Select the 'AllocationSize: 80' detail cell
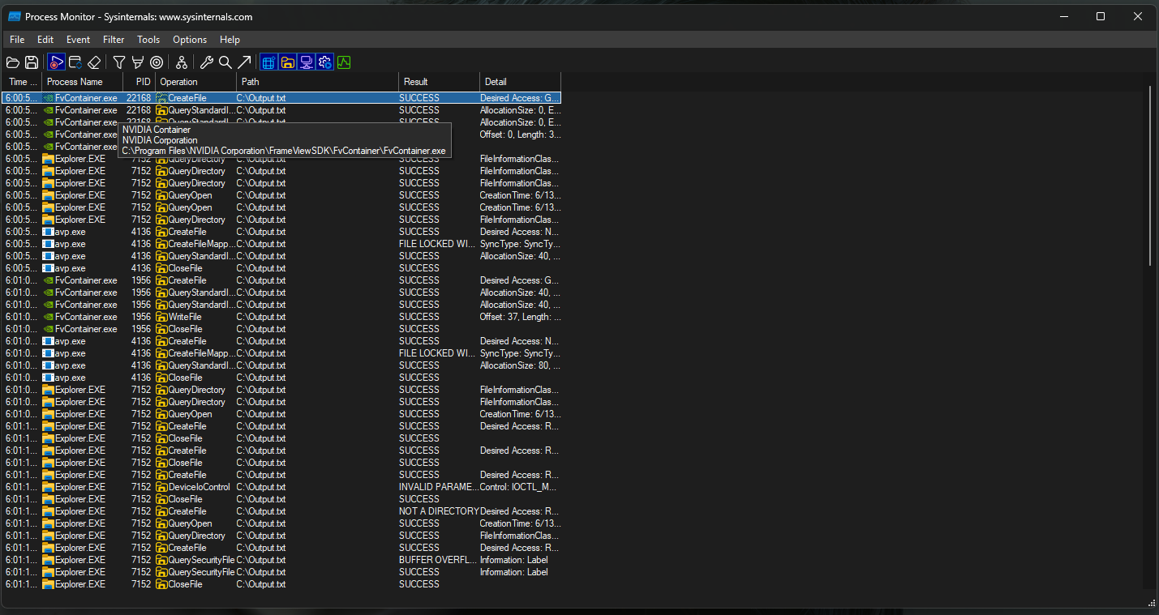 coord(519,365)
